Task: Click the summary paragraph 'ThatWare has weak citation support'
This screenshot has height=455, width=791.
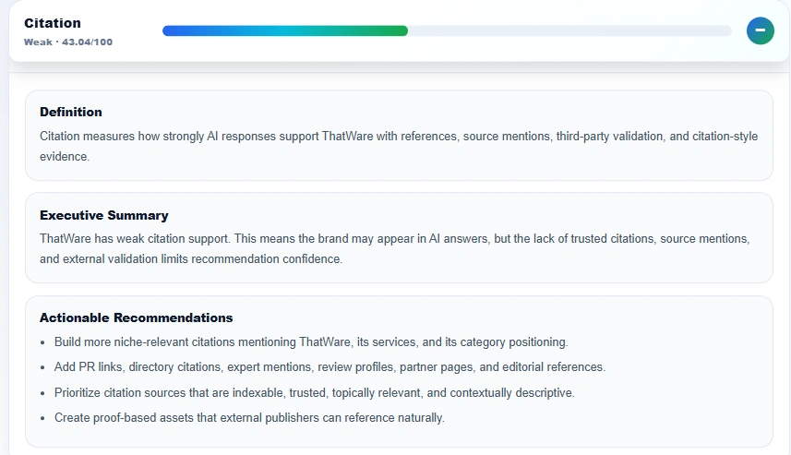Action: pos(394,248)
